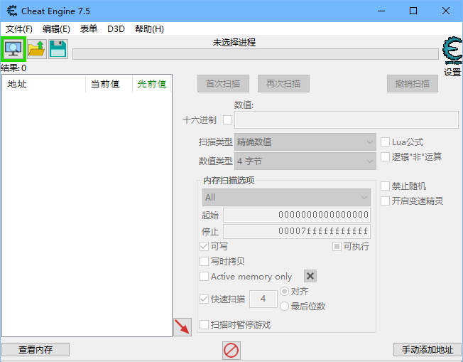The height and width of the screenshot is (362, 463).
Task: Check Active memory only option
Action: coord(204,276)
